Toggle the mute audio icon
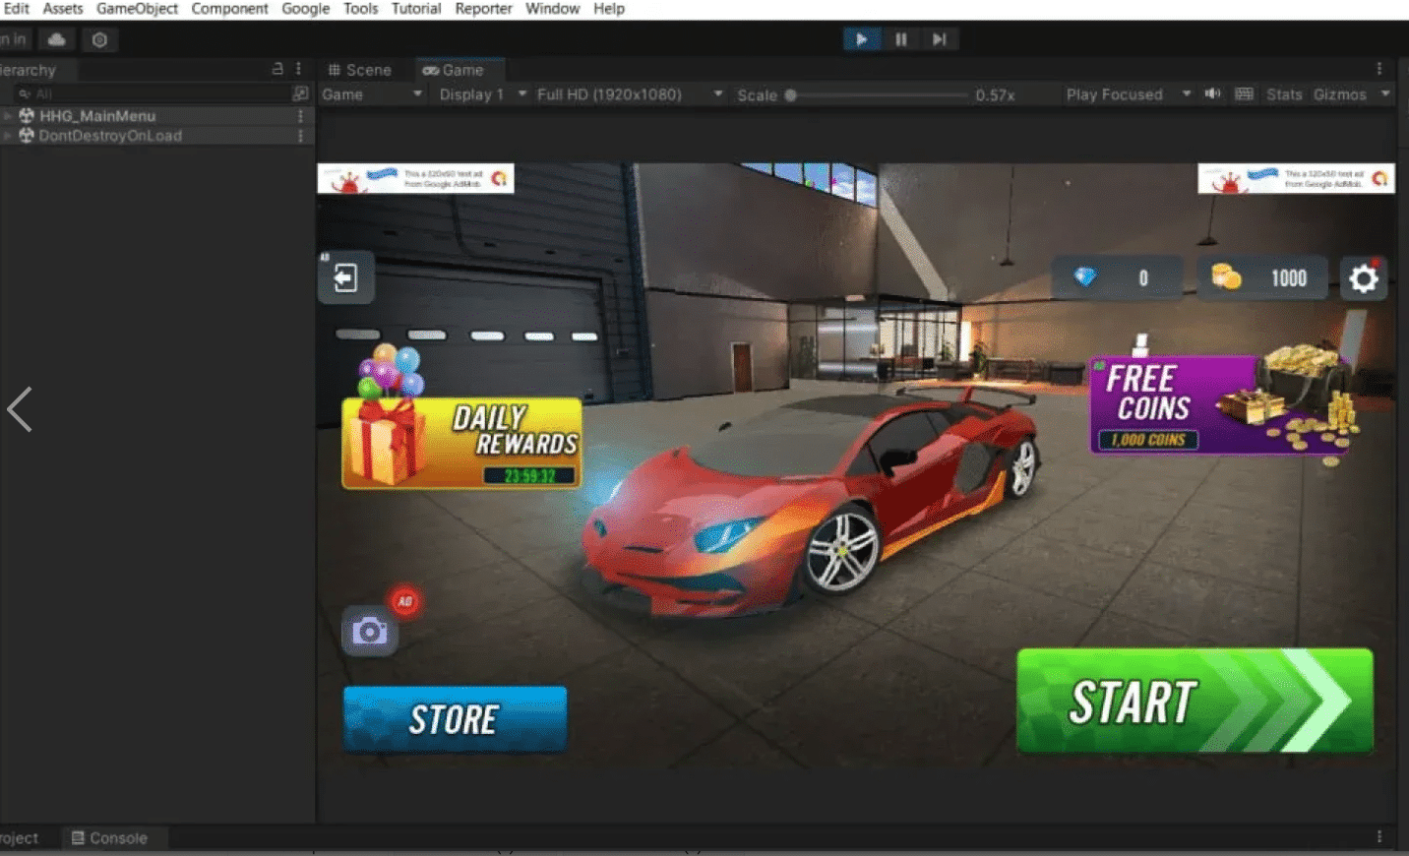 click(x=1212, y=94)
